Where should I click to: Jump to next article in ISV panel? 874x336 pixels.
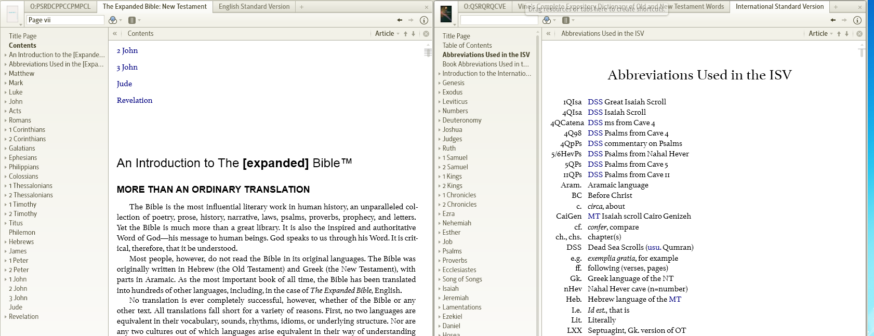coord(847,34)
